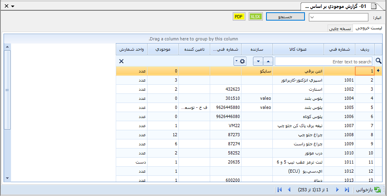Click the document icon on the report tab
The height and width of the screenshot is (196, 387).
[x=374, y=6]
